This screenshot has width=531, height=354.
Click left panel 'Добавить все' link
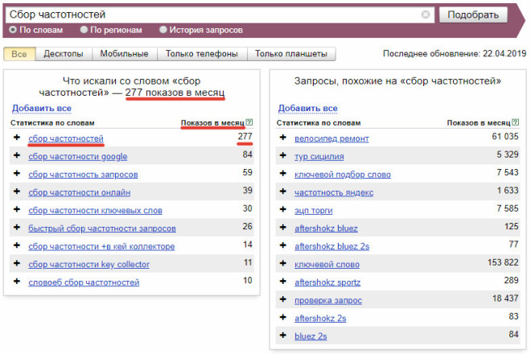pos(41,108)
